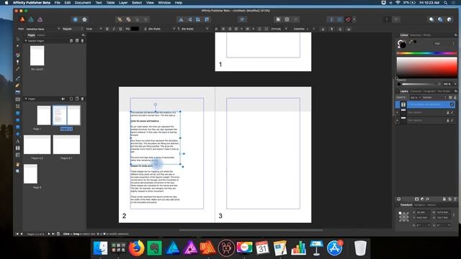Viewport: 461px width, 259px height.
Task: Click the pentagon-shaped toolbar icon
Action: [x=84, y=19]
